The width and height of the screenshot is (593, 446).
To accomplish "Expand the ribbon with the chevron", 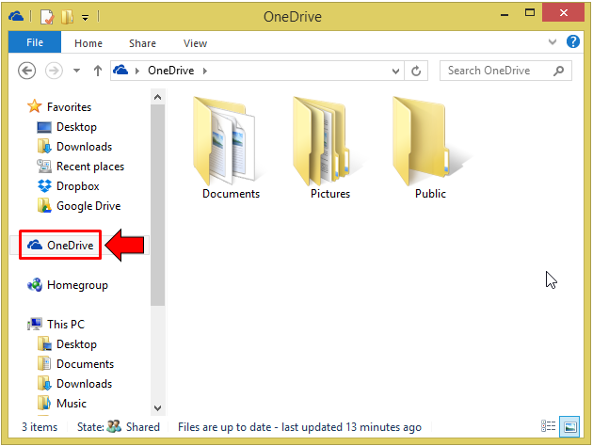I will (553, 41).
